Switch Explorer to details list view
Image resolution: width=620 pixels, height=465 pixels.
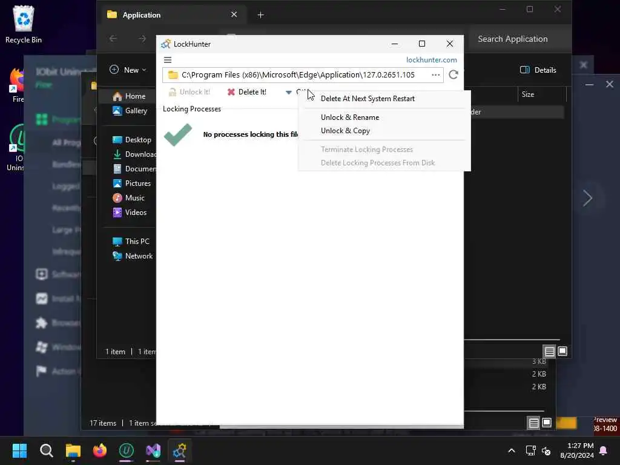[549, 351]
